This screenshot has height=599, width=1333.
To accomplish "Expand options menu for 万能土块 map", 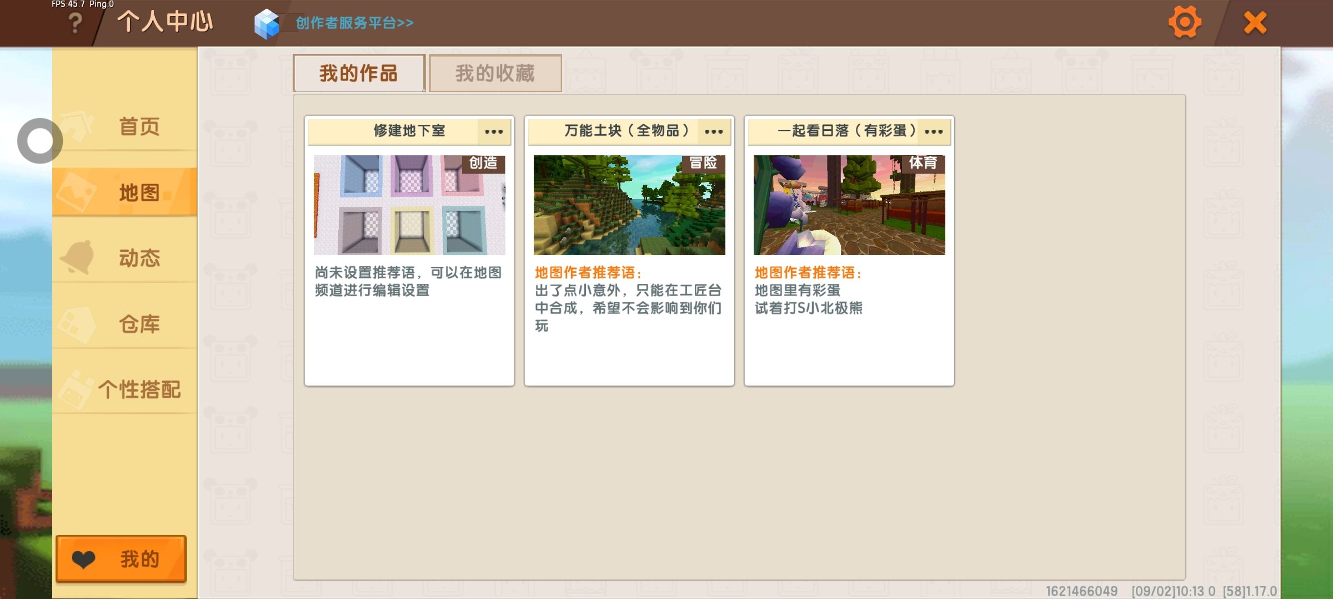I will (714, 131).
